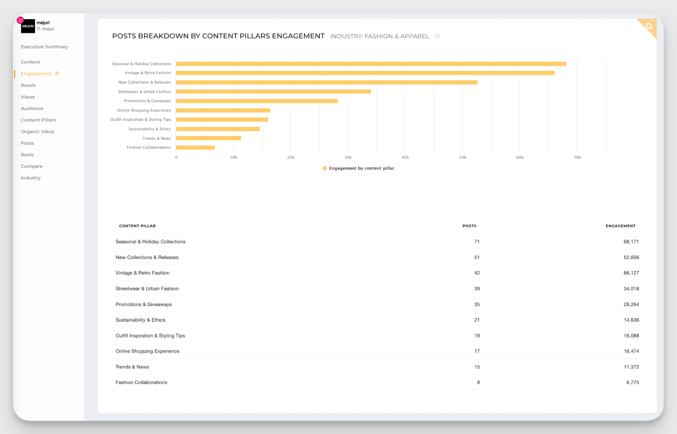Switch to the Content Pillars section
This screenshot has width=677, height=434.
click(38, 120)
